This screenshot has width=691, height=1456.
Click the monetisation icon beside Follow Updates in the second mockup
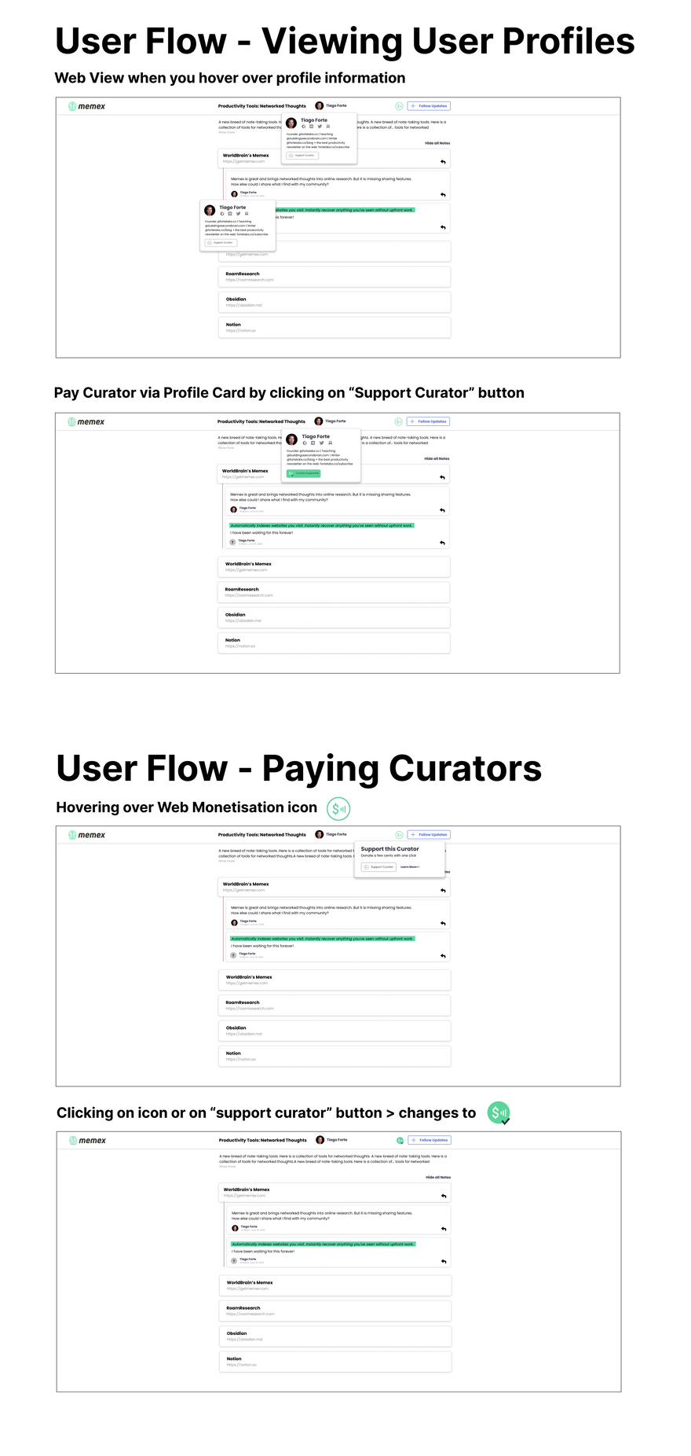click(x=398, y=421)
